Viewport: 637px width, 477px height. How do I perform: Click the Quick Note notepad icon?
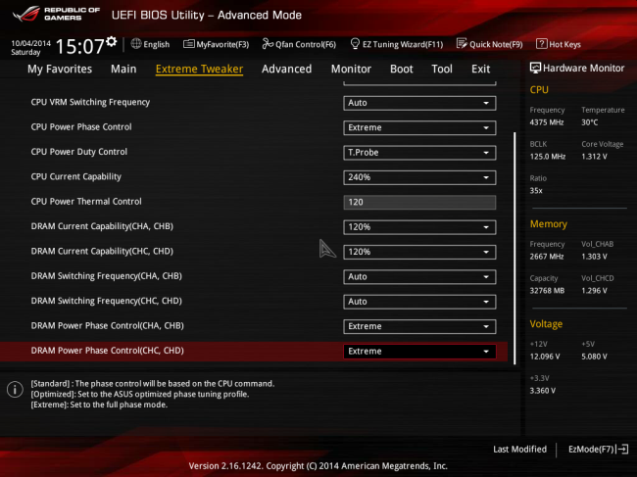[x=462, y=43]
